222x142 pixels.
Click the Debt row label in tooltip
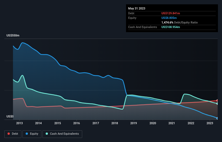click(x=131, y=13)
